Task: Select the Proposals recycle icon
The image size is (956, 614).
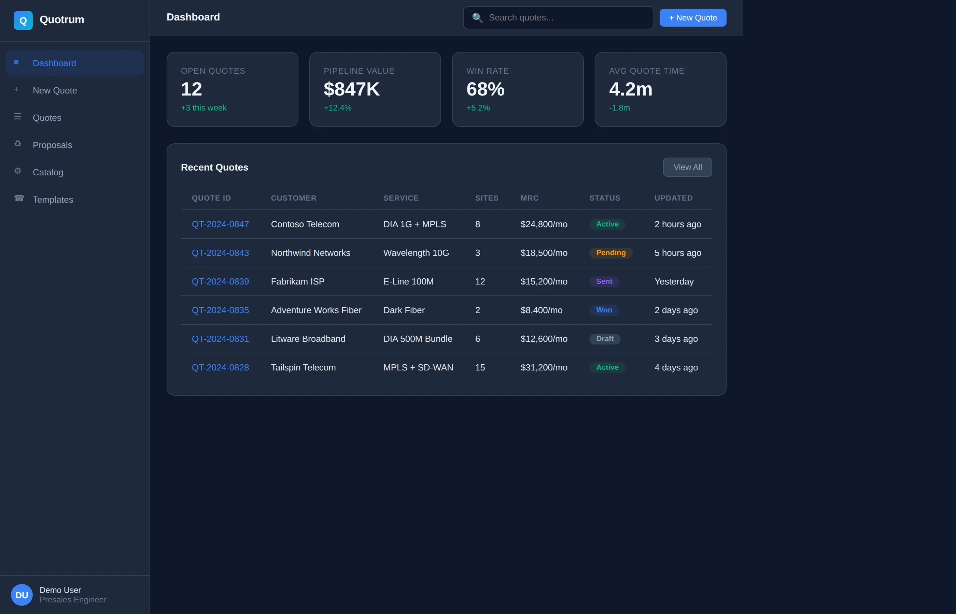Action: click(x=17, y=144)
